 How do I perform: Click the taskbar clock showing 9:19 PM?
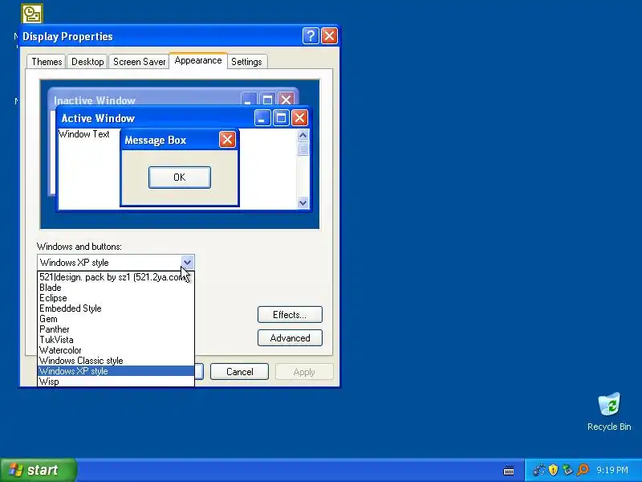(612, 470)
